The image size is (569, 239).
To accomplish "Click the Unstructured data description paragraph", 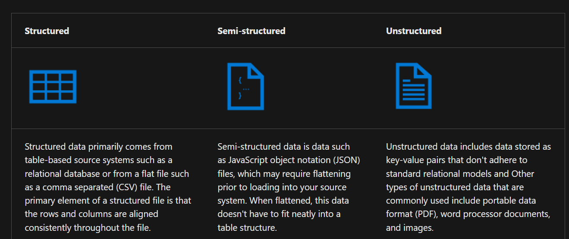I will click(468, 187).
